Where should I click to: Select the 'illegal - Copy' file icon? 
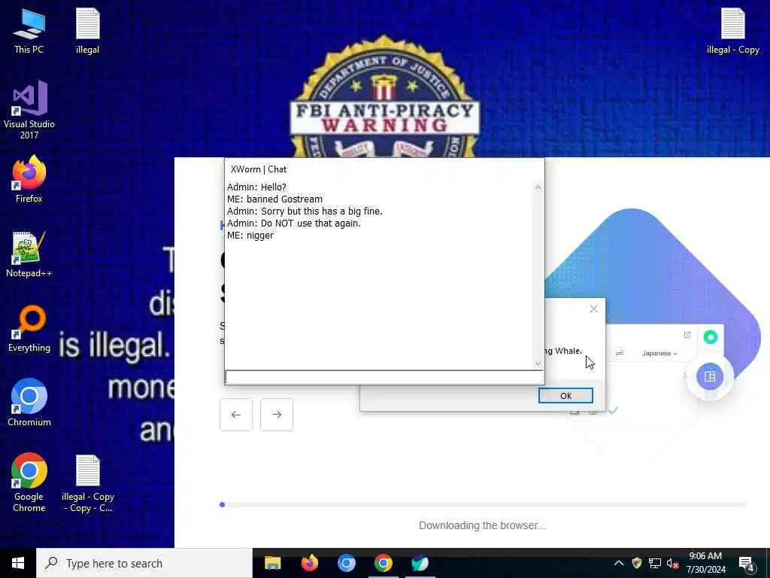pyautogui.click(x=732, y=30)
